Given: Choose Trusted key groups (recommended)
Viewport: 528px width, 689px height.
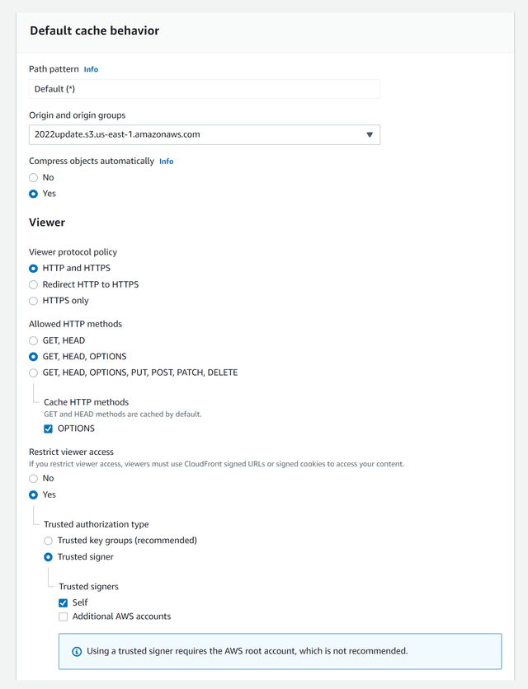Looking at the screenshot, I should 49,541.
